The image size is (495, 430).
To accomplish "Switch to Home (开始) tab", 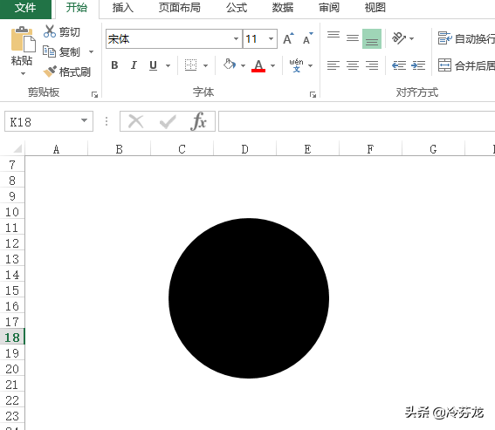I will coord(77,8).
